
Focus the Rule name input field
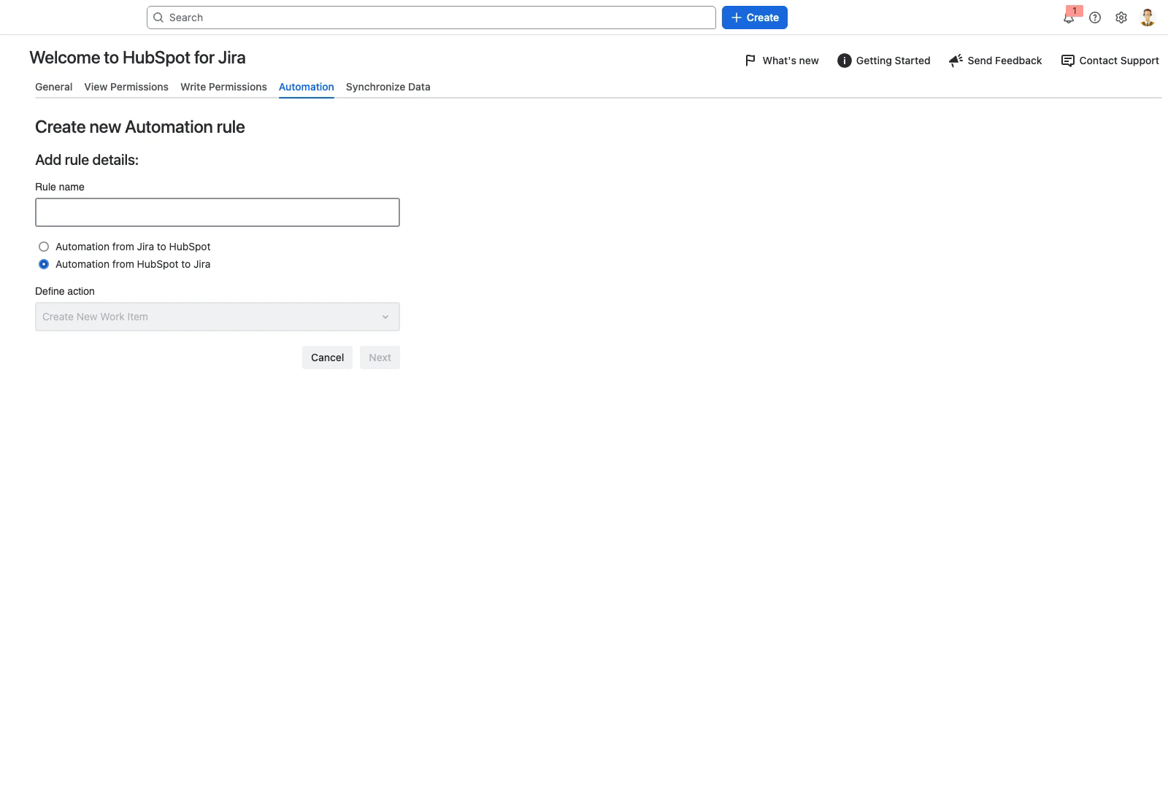[218, 212]
